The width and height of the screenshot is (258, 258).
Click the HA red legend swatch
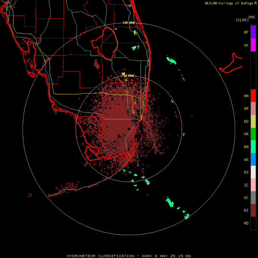point(253,96)
